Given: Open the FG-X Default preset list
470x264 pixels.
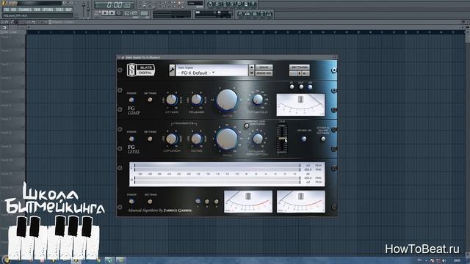Looking at the screenshot, I should tap(211, 70).
